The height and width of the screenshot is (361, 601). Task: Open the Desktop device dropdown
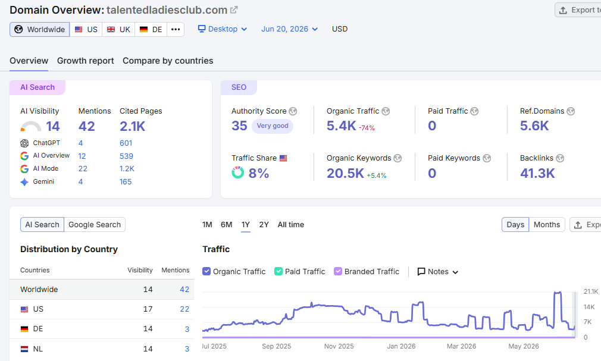tap(223, 29)
